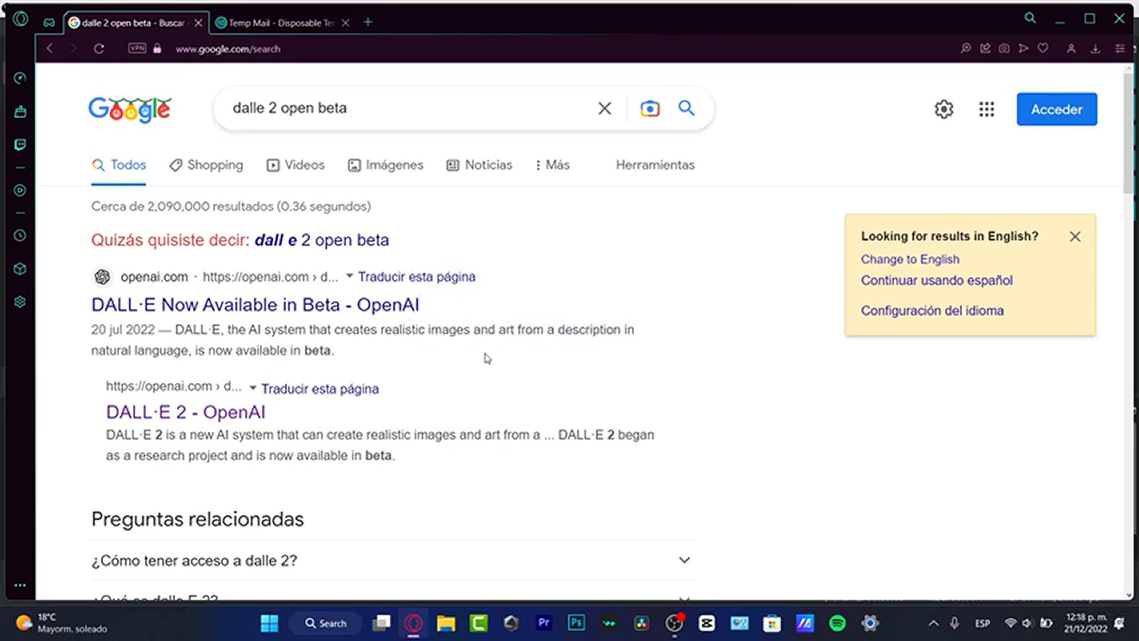1139x641 pixels.
Task: Open dropdown arrow beside second openai.com URL
Action: click(x=253, y=388)
